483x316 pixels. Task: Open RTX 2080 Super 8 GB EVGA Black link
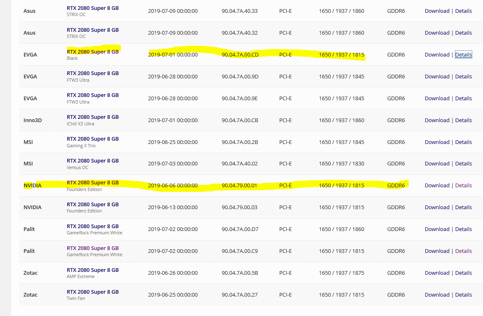(93, 52)
